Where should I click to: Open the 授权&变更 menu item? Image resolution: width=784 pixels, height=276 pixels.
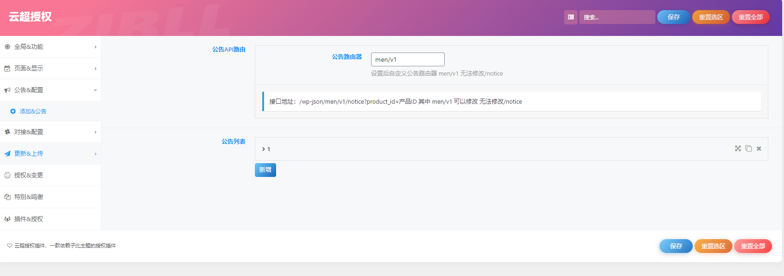29,175
